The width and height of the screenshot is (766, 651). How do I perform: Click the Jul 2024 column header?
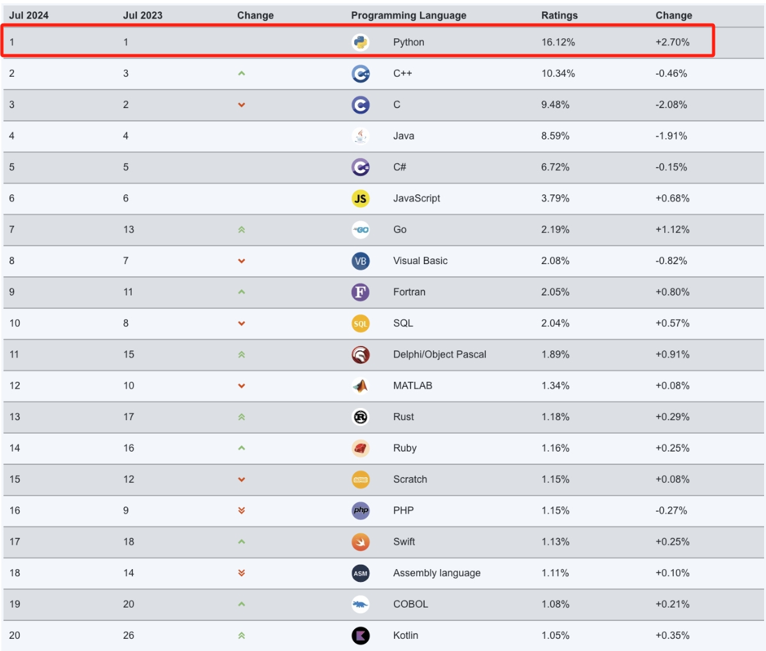29,15
